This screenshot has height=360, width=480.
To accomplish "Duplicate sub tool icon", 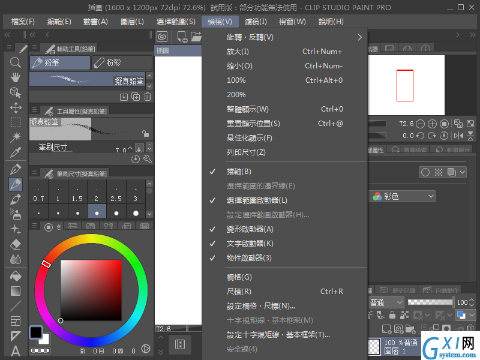I will (x=136, y=97).
